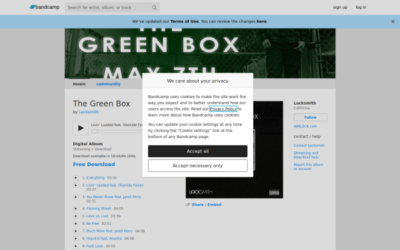Open Livin' Loaded feat. Olamide Faison link
The image size is (400, 250).
coord(115,185)
